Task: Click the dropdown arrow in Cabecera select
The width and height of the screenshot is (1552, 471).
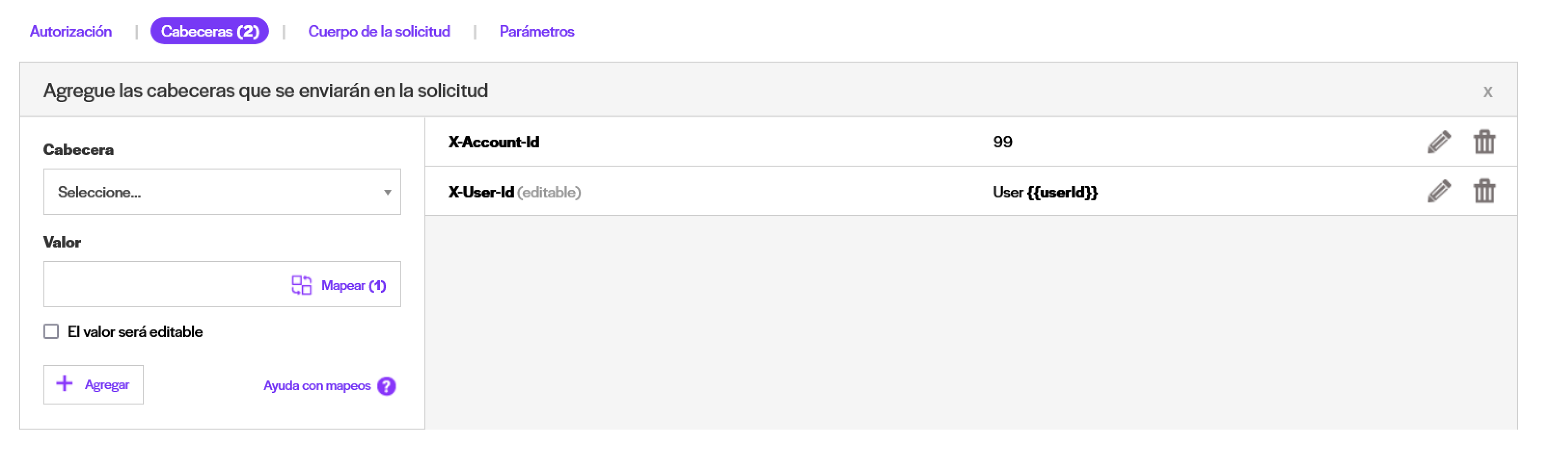Action: (x=387, y=193)
